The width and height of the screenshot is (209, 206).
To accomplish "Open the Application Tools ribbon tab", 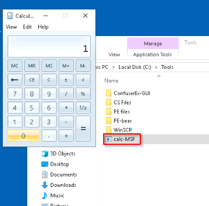I will pyautogui.click(x=152, y=55).
